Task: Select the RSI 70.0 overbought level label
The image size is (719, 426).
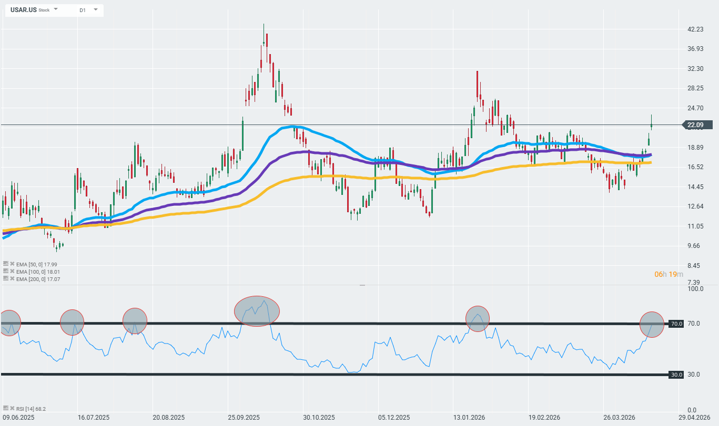Action: pos(676,324)
